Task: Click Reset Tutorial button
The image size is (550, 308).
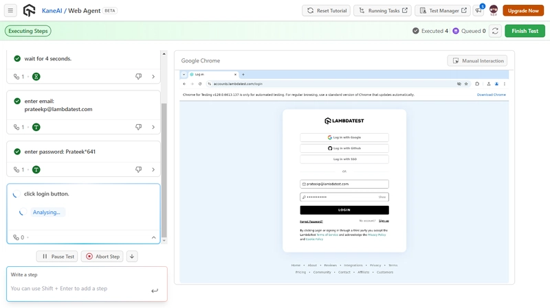Action: tap(327, 10)
